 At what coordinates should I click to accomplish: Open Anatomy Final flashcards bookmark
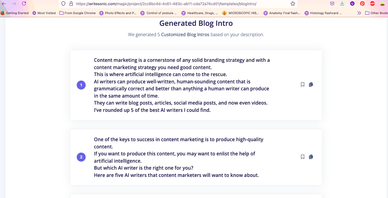pyautogui.click(x=281, y=13)
